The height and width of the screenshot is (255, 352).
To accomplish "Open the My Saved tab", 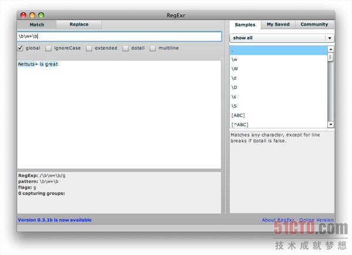I will pyautogui.click(x=278, y=24).
